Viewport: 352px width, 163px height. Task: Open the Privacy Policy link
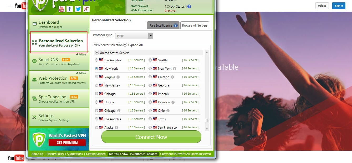[55, 154]
